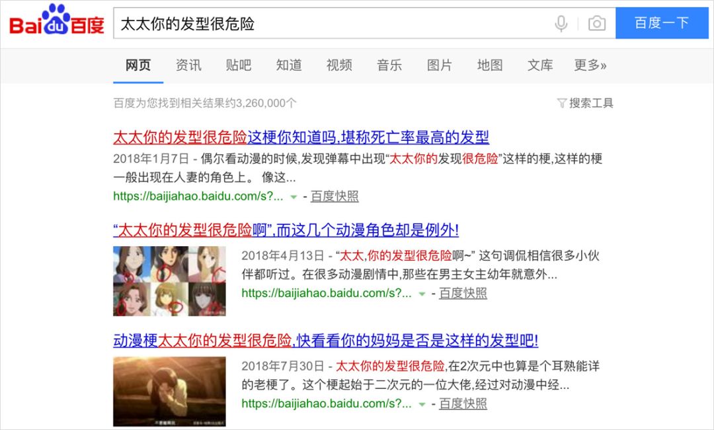
Task: Click the date text 2018年7月30日
Action: (x=283, y=366)
